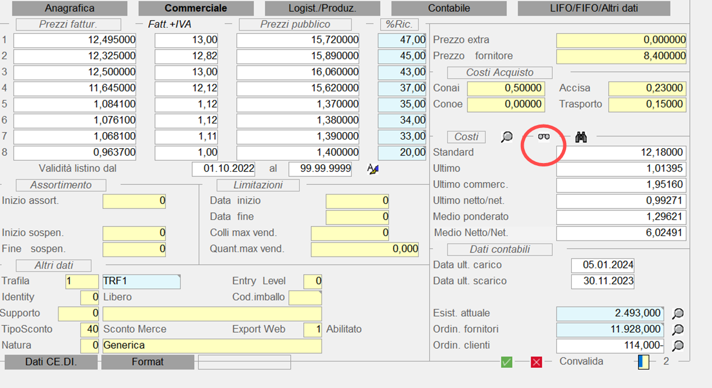The width and height of the screenshot is (712, 388).
Task: Open lookup for Ordin. fornitori quantity
Action: 678,329
